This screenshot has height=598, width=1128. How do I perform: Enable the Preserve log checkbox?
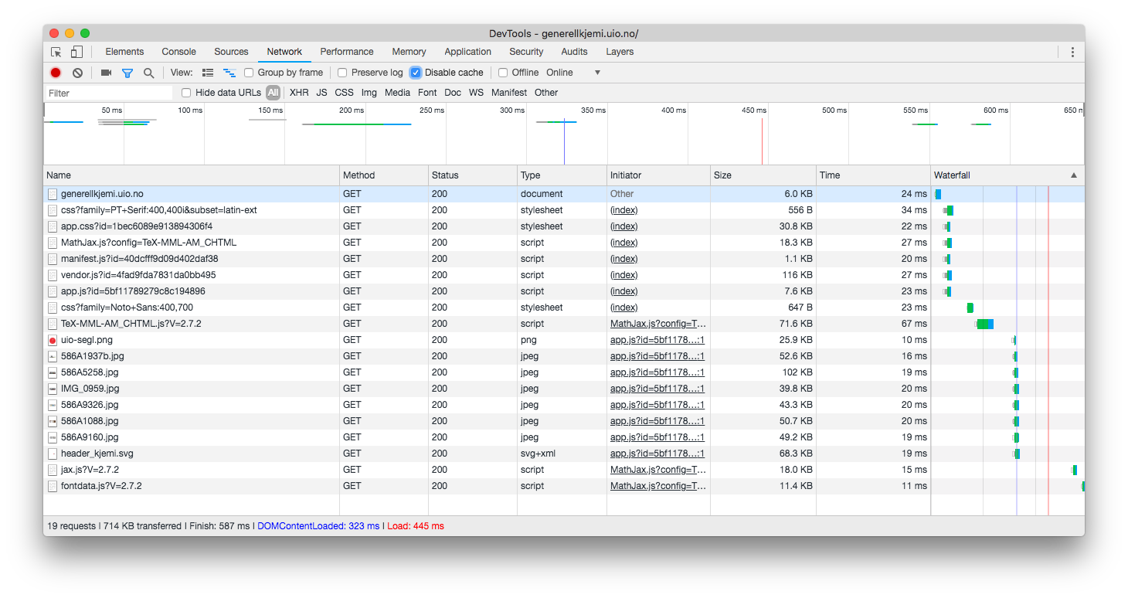tap(342, 73)
